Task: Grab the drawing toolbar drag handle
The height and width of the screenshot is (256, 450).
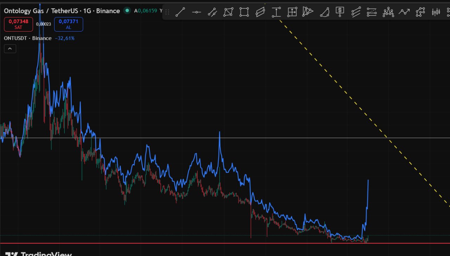Action: pos(167,12)
